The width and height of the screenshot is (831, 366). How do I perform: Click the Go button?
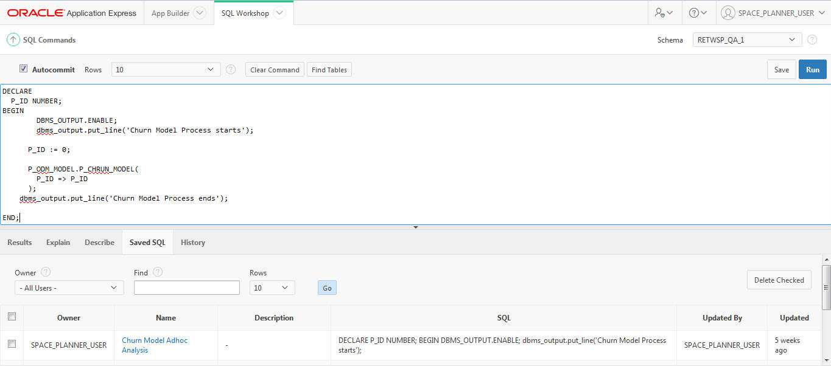327,288
